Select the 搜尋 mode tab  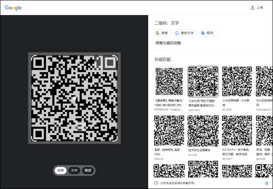pos(61,170)
